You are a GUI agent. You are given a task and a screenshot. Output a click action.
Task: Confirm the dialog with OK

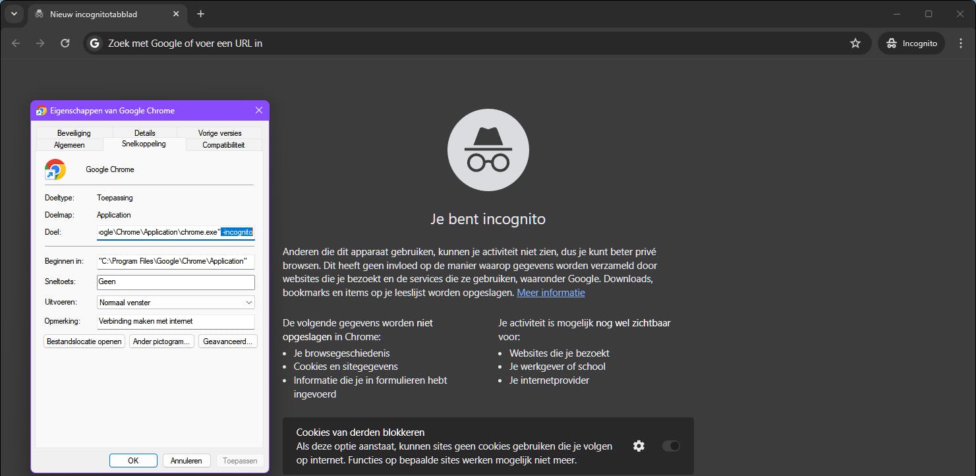coord(133,461)
